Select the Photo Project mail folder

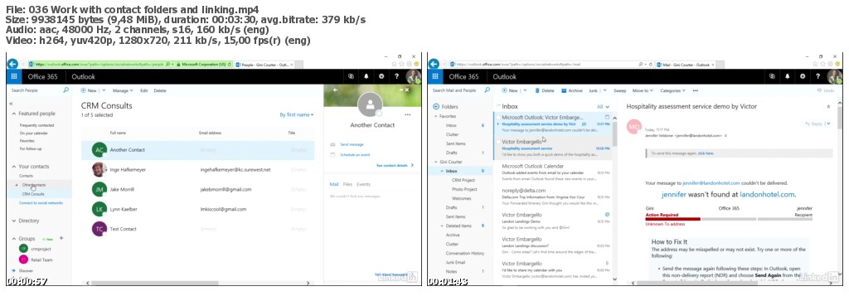tap(464, 190)
